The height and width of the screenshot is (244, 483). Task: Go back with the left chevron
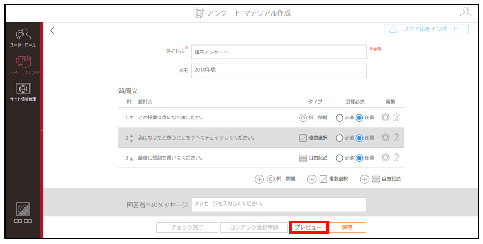pos(52,30)
